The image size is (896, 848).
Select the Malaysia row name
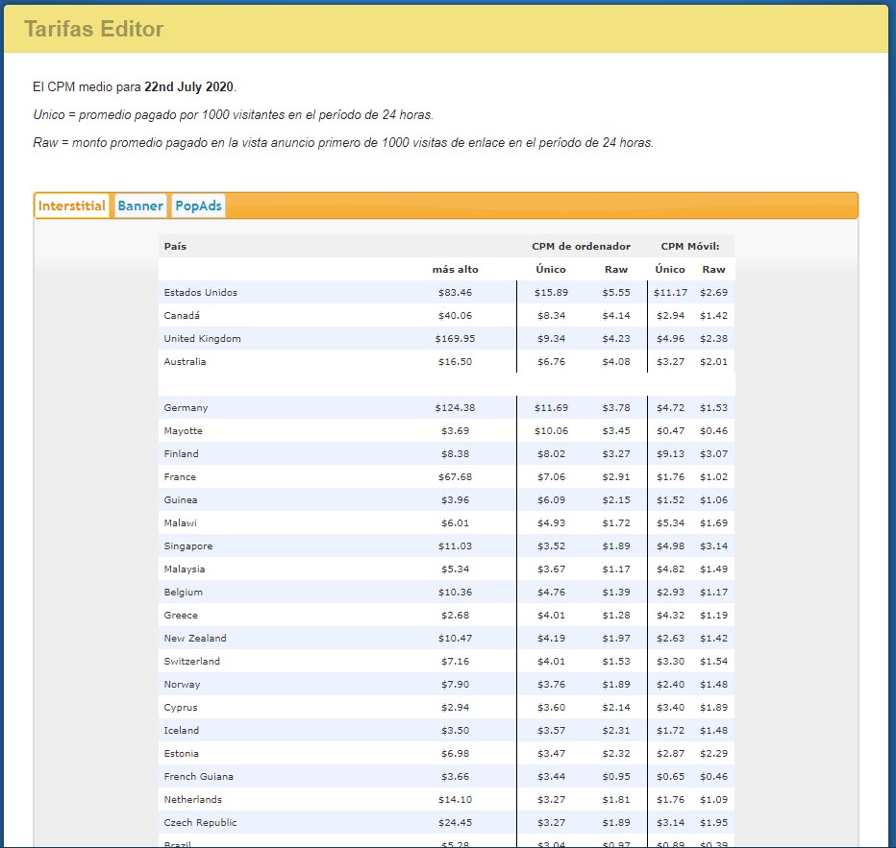pyautogui.click(x=184, y=569)
